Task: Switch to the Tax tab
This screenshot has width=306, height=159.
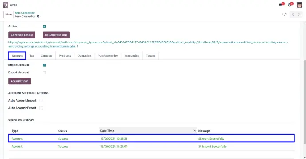Action: click(x=31, y=56)
